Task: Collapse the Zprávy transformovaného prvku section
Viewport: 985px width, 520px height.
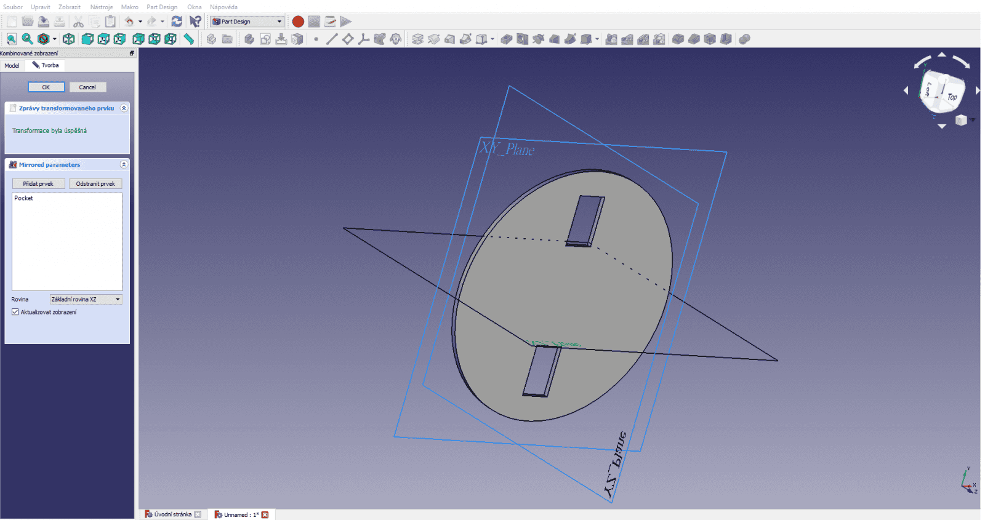Action: (124, 108)
